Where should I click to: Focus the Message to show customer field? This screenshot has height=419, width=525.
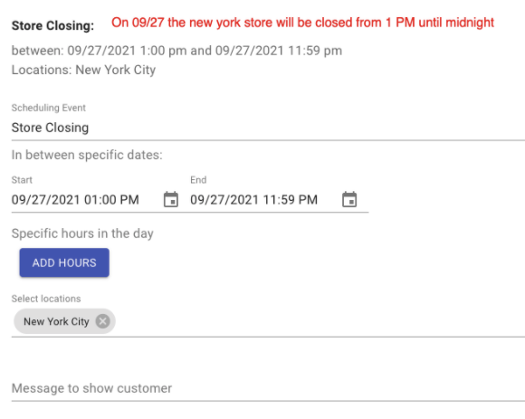click(268, 388)
